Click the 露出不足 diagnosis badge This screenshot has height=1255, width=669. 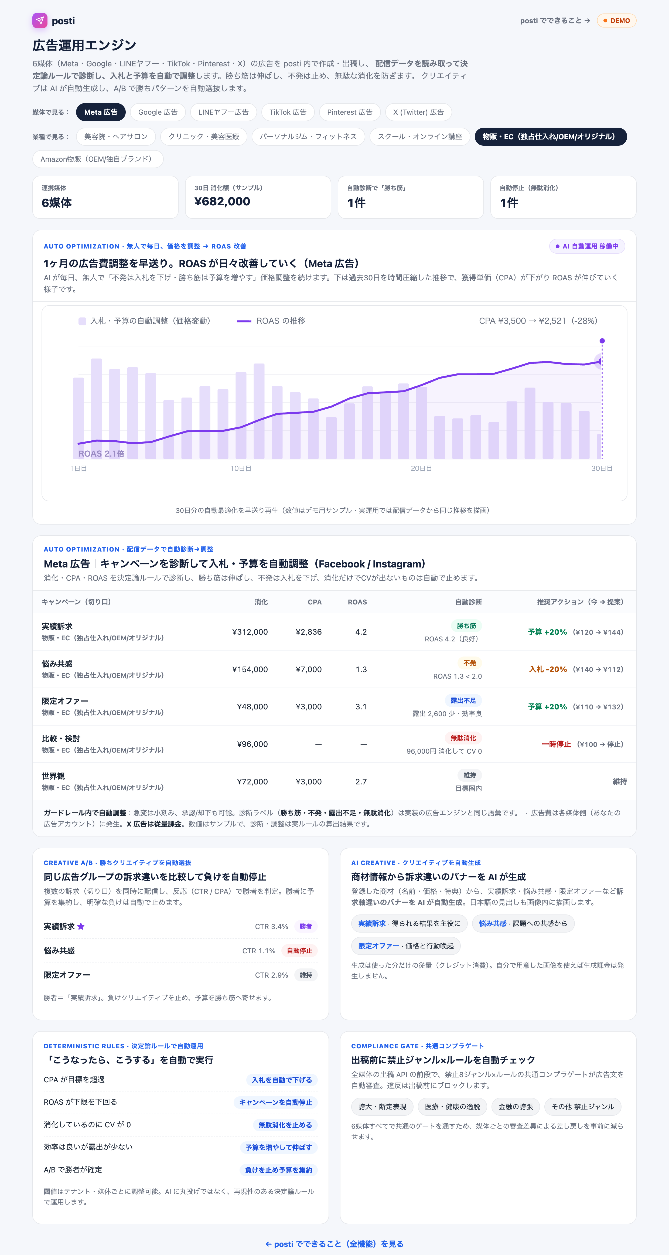click(463, 700)
